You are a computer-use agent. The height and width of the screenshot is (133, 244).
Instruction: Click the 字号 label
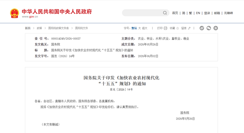[127, 28]
